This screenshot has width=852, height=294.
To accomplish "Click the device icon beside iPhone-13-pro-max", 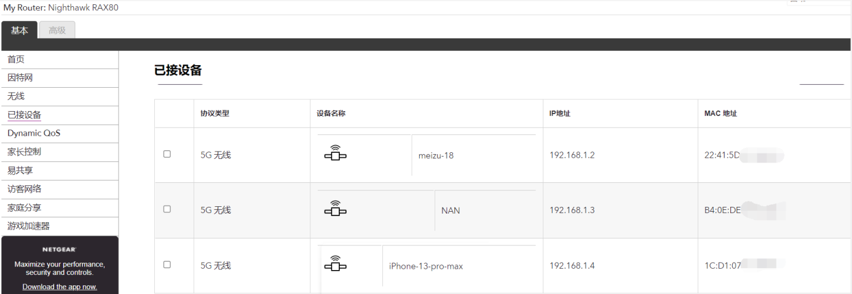I will [x=335, y=264].
